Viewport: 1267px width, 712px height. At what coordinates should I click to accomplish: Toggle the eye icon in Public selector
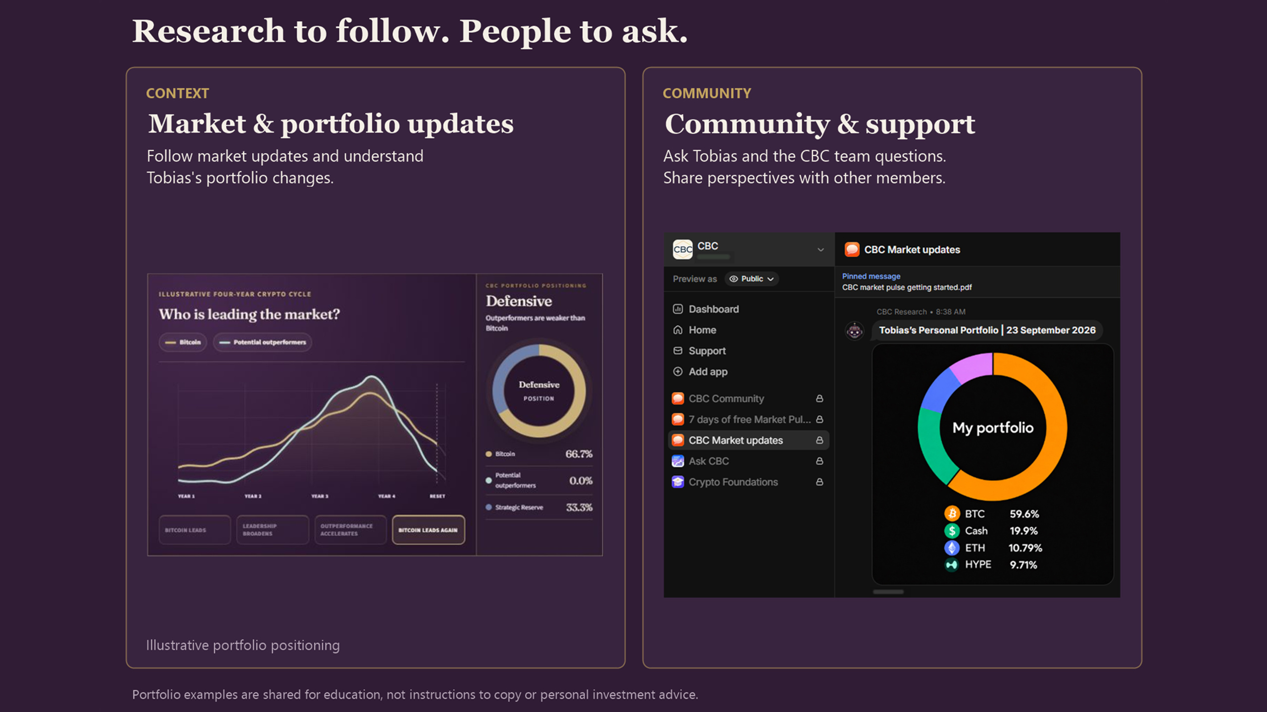click(733, 279)
